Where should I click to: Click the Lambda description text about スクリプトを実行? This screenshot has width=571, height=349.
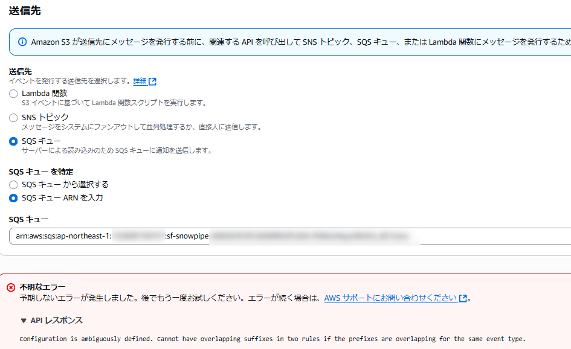(x=115, y=103)
